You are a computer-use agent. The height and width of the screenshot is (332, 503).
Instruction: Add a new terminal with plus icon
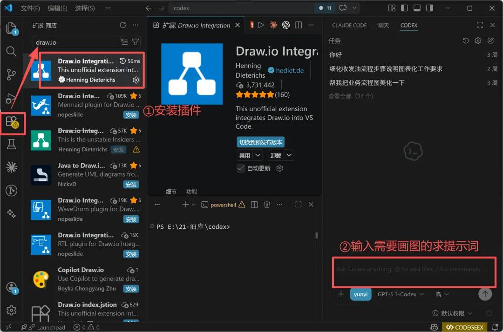tap(185, 205)
